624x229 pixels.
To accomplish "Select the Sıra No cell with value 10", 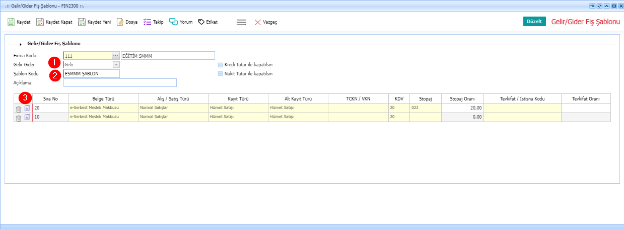I will [50, 117].
